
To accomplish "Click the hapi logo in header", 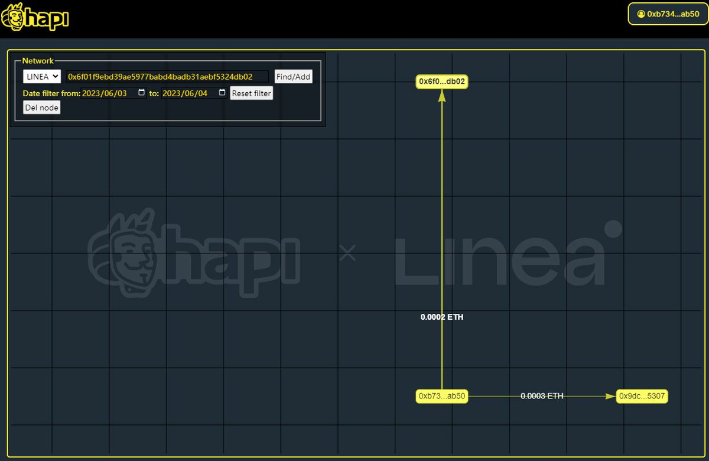I will pyautogui.click(x=35, y=17).
